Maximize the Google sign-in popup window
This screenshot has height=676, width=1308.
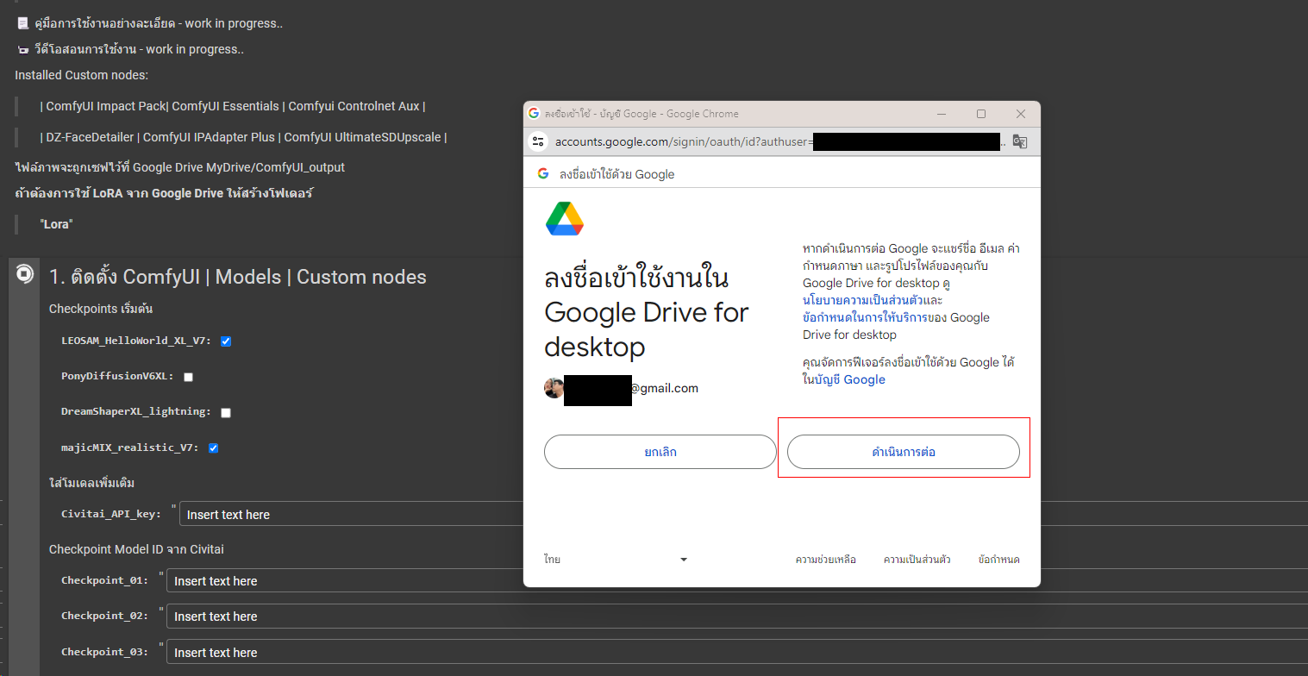pyautogui.click(x=981, y=114)
